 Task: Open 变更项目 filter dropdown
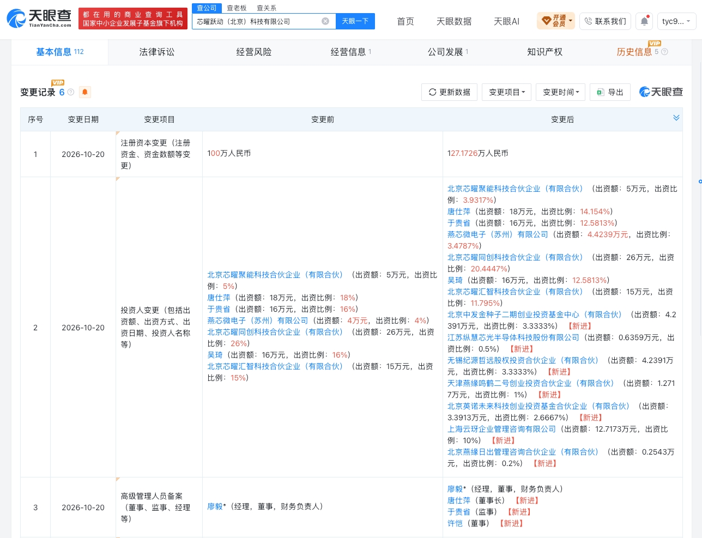pyautogui.click(x=507, y=92)
